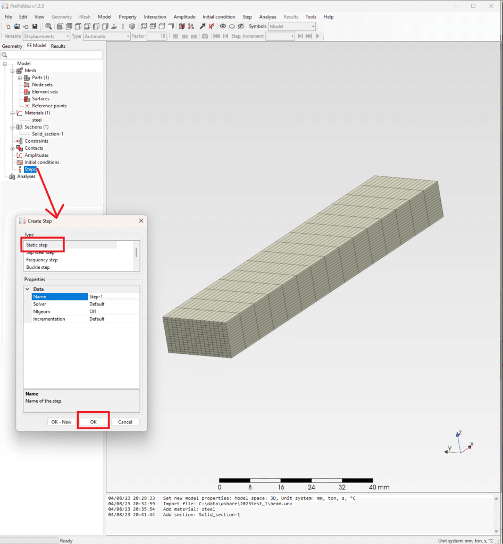Open the Variable dropdown showing Displacements
The width and height of the screenshot is (503, 544).
pyautogui.click(x=46, y=36)
